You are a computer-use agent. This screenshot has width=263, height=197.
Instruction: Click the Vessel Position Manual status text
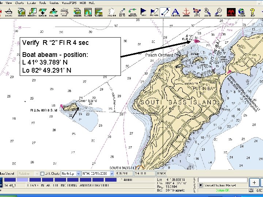[220, 185]
